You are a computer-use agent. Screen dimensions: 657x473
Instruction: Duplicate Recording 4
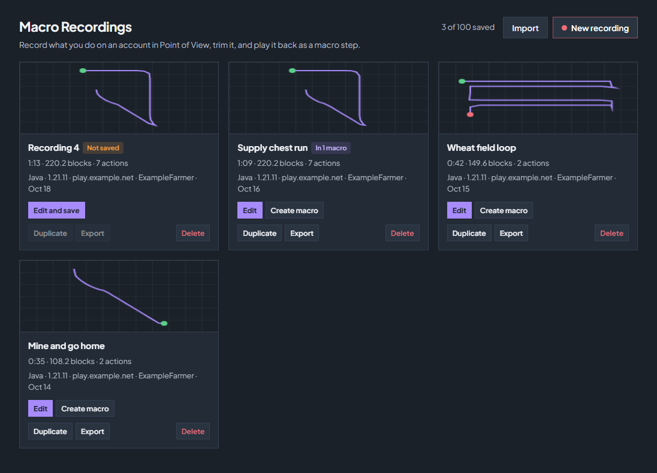point(50,233)
